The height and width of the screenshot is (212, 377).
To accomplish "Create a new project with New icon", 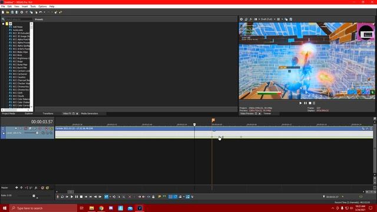I will pyautogui.click(x=3, y=12).
